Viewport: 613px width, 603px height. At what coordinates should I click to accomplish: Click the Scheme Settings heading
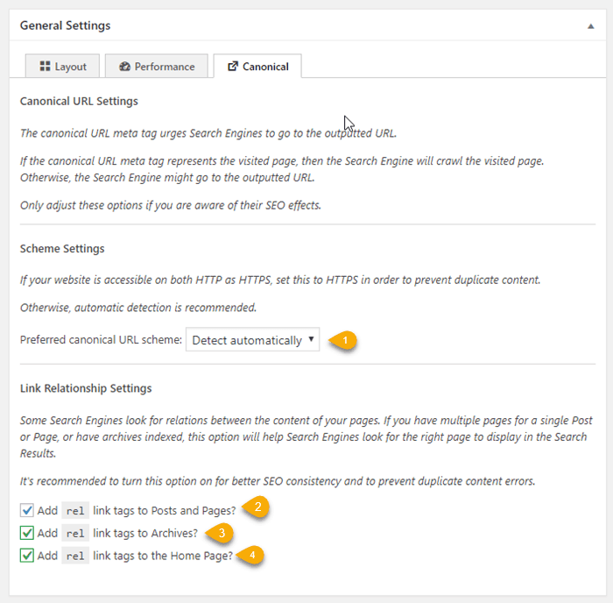62,249
